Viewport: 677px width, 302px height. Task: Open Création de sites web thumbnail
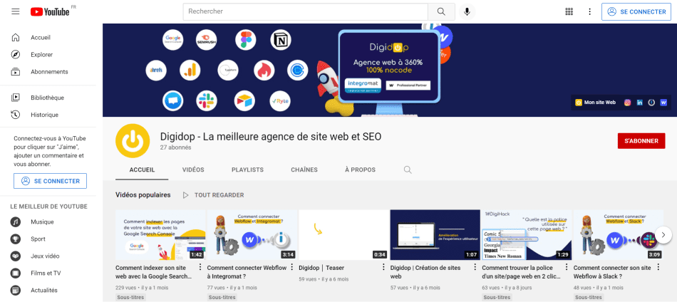tap(435, 235)
